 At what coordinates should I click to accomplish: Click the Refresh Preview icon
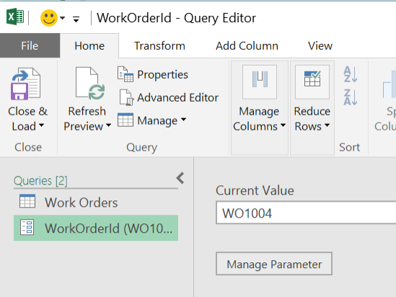click(x=90, y=84)
